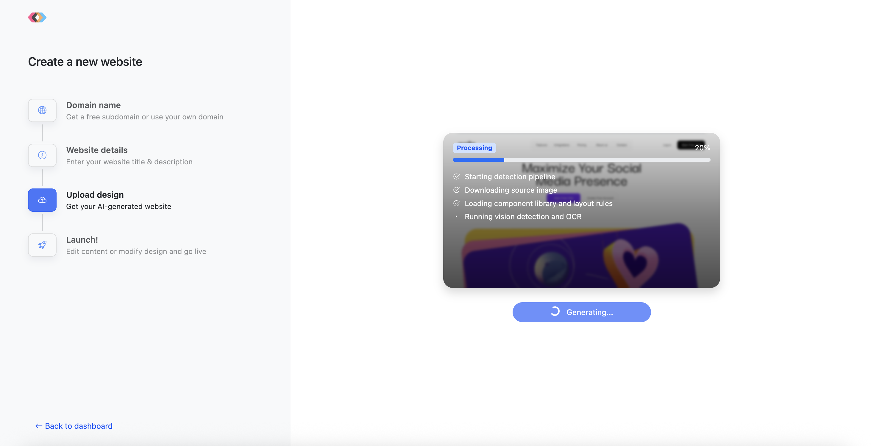Click the back arrow icon near dashboard link
Screen dimensions: 871x446
click(x=39, y=426)
